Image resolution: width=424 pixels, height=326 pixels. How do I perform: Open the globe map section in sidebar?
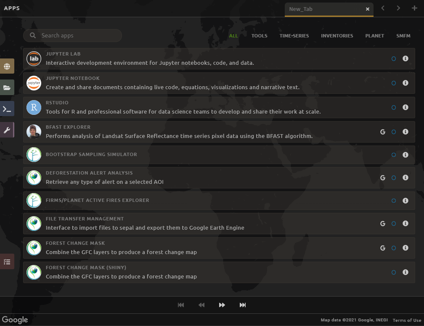click(7, 66)
